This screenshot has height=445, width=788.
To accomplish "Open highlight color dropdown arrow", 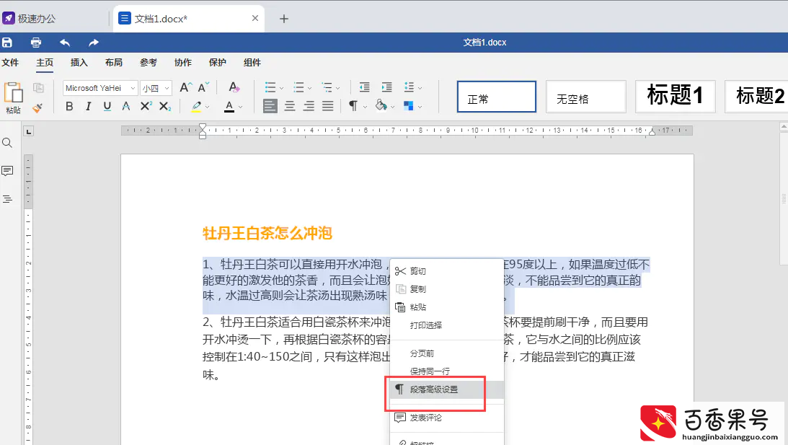I will (x=207, y=107).
